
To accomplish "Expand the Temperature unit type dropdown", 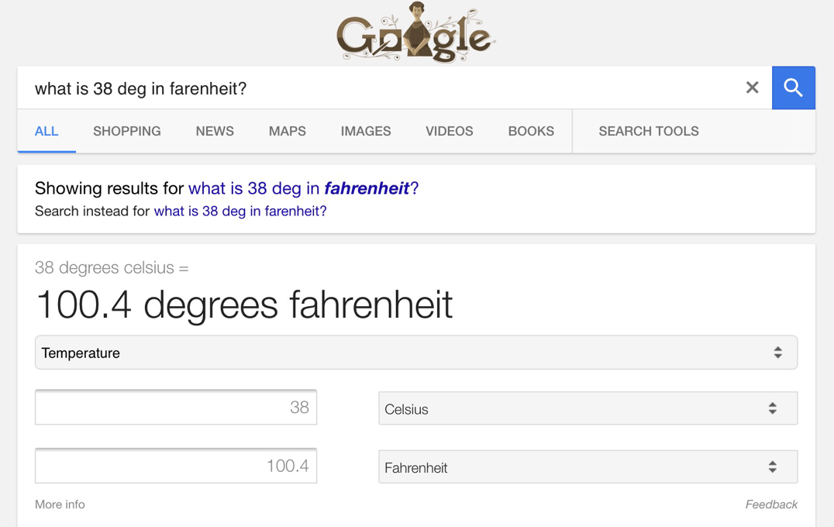I will pyautogui.click(x=416, y=352).
